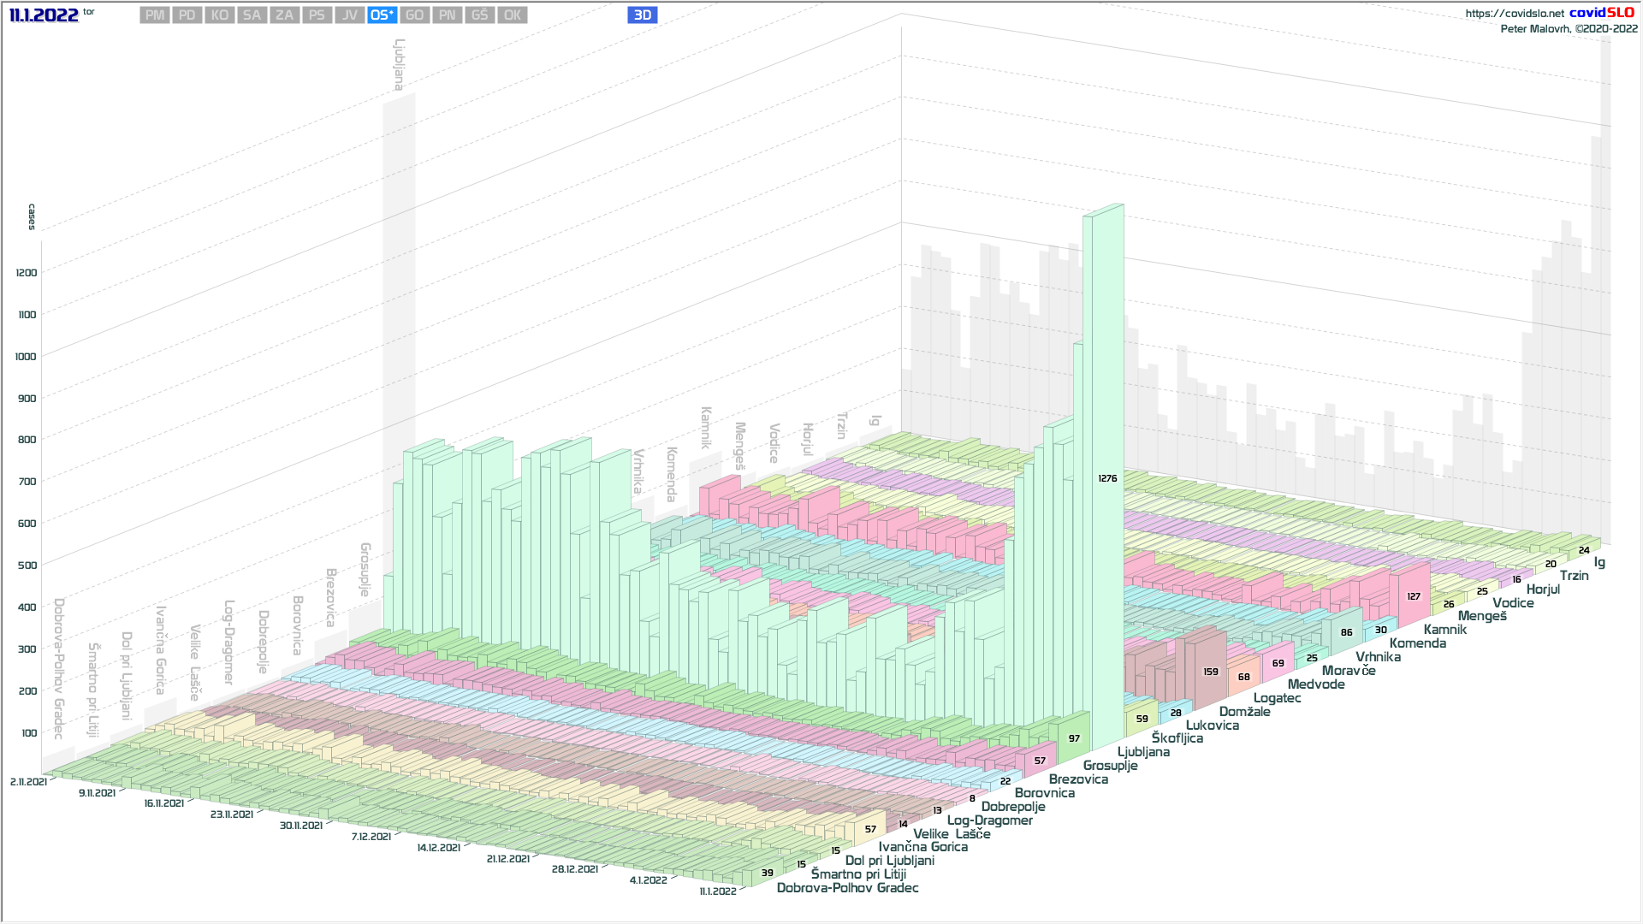Choose the SA region button
This screenshot has width=1643, height=924.
(x=252, y=15)
